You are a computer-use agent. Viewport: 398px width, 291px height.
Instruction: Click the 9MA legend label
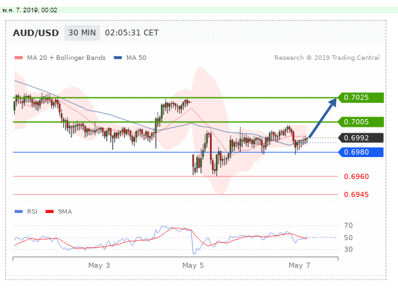[x=65, y=212]
